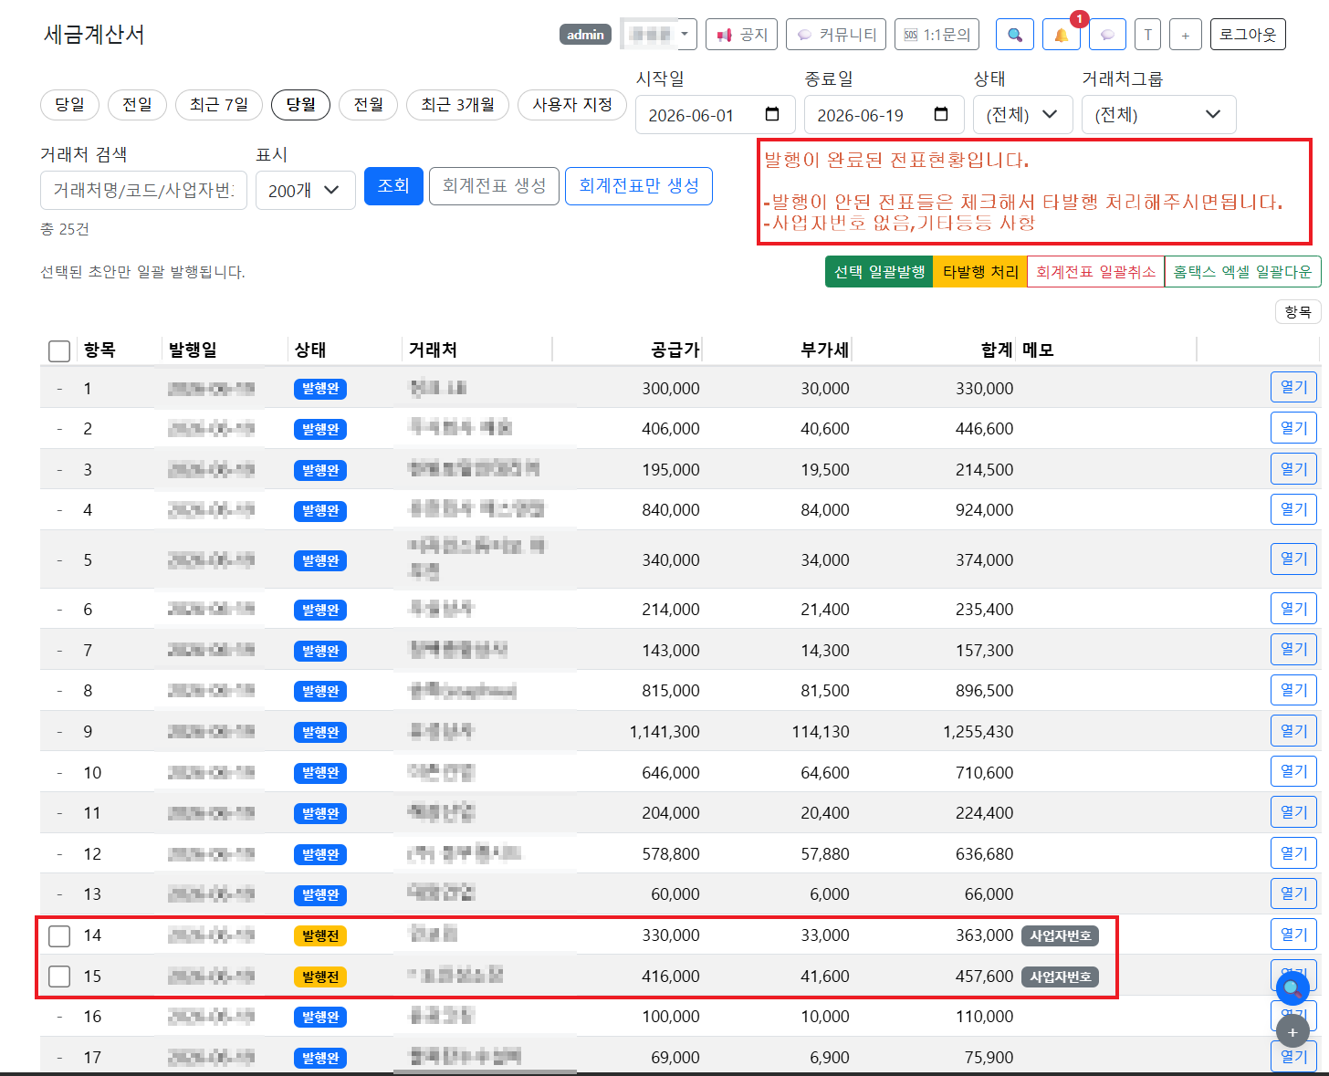Click the 시작일 date field 2026-06-01
Image resolution: width=1329 pixels, height=1076 pixels.
click(714, 114)
